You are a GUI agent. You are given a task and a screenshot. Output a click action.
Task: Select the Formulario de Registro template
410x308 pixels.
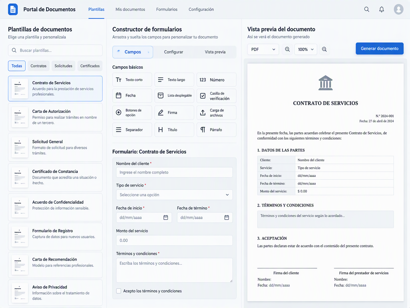tap(55, 237)
